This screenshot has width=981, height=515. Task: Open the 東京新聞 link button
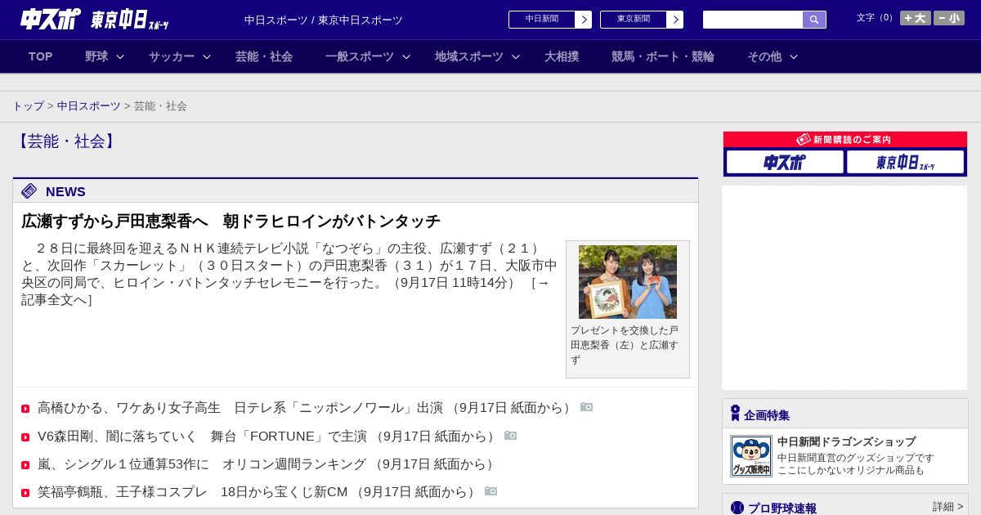tap(634, 20)
